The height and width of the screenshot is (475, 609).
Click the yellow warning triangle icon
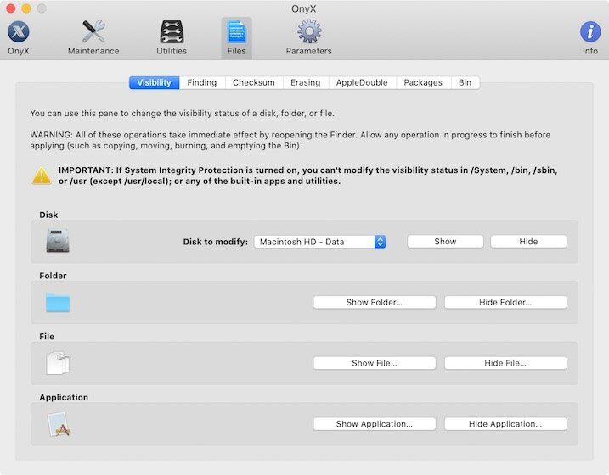[x=42, y=176]
